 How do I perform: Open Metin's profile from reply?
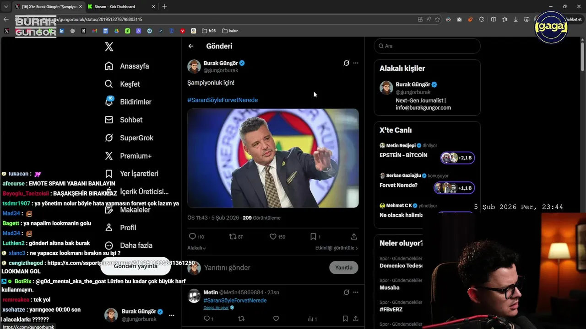click(x=211, y=292)
